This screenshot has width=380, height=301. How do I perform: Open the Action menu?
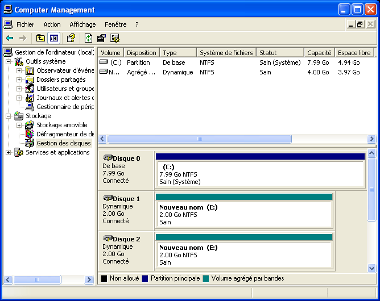click(52, 24)
